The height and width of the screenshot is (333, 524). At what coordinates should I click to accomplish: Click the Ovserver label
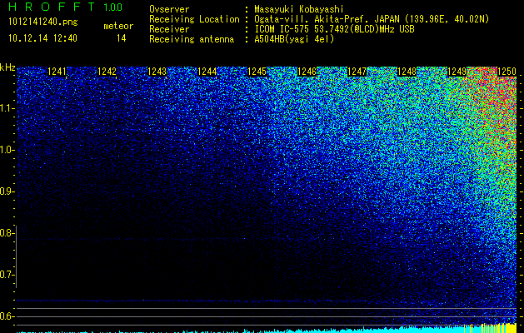click(x=169, y=9)
